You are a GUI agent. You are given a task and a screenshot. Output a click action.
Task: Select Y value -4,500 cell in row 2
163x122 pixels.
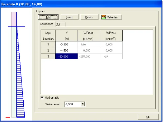coord(67,50)
